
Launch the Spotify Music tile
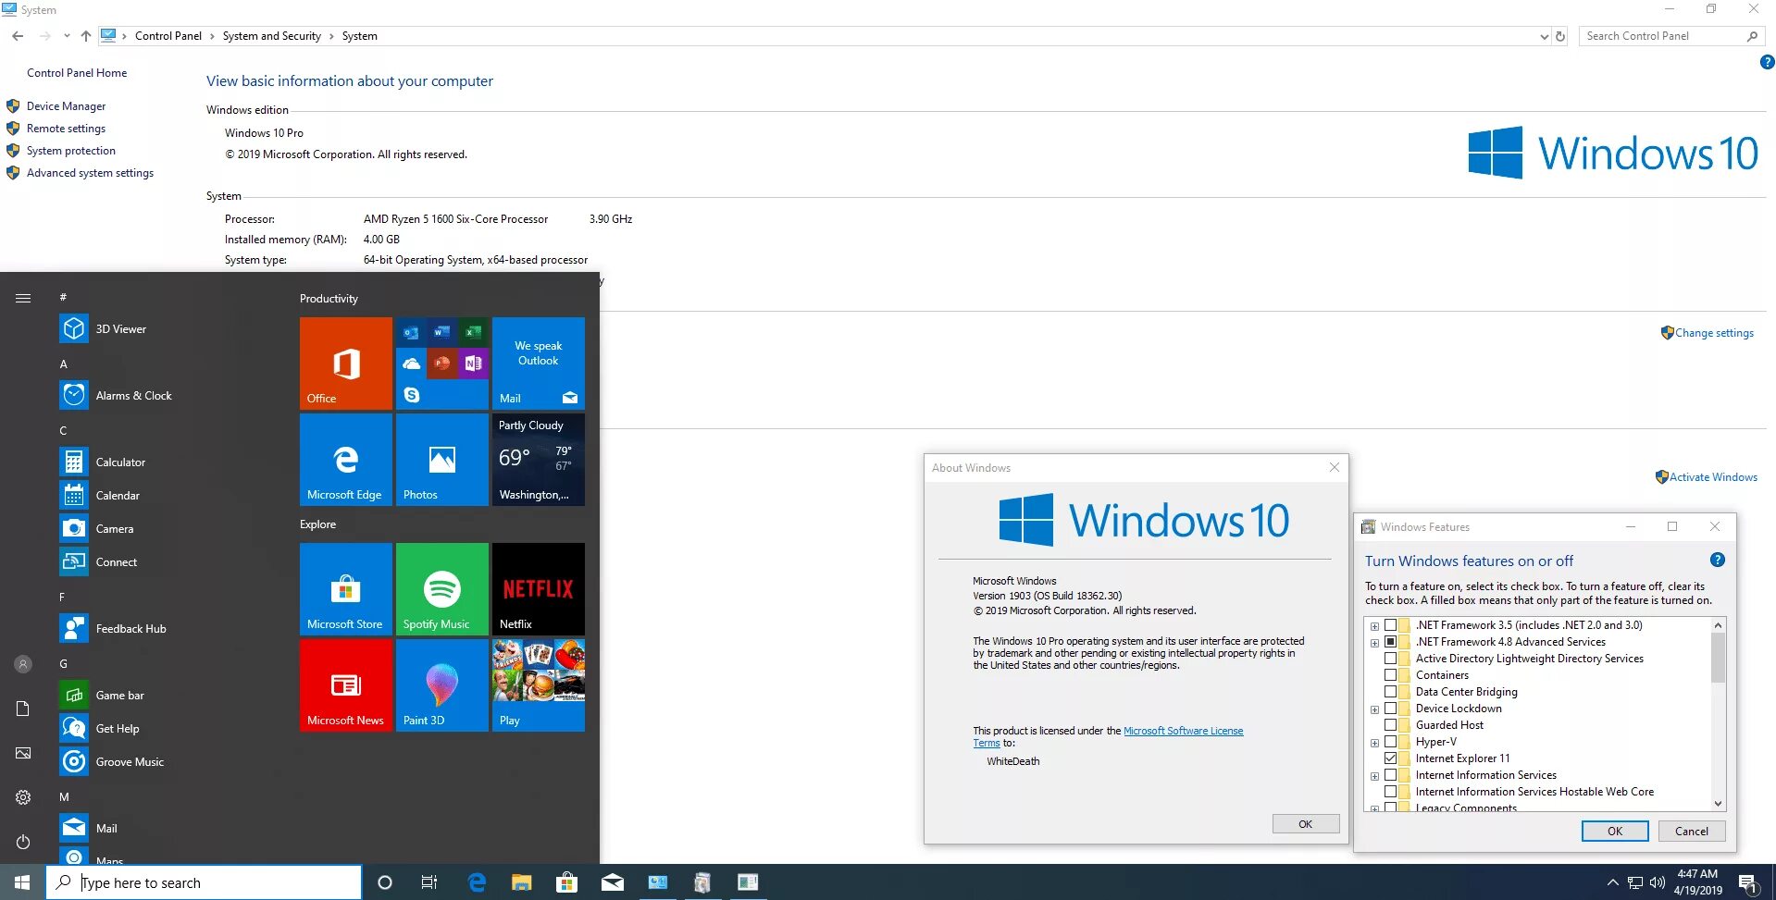pos(442,589)
